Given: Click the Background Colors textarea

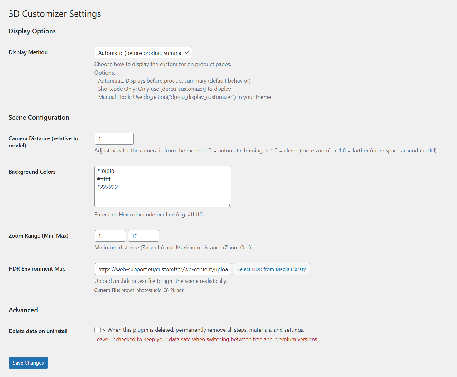Looking at the screenshot, I should point(162,186).
